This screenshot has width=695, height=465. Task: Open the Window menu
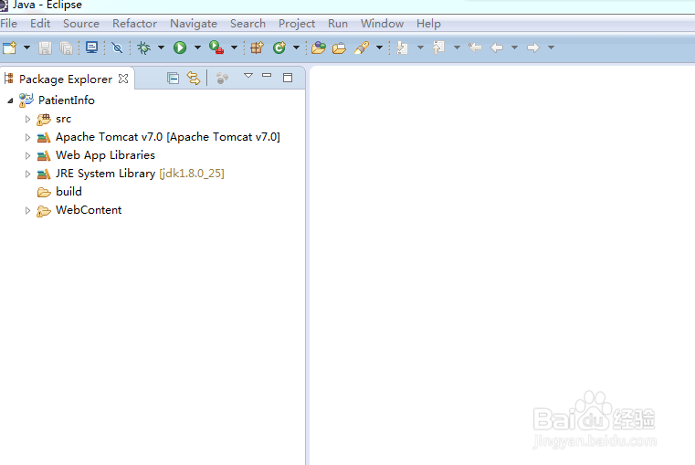382,24
